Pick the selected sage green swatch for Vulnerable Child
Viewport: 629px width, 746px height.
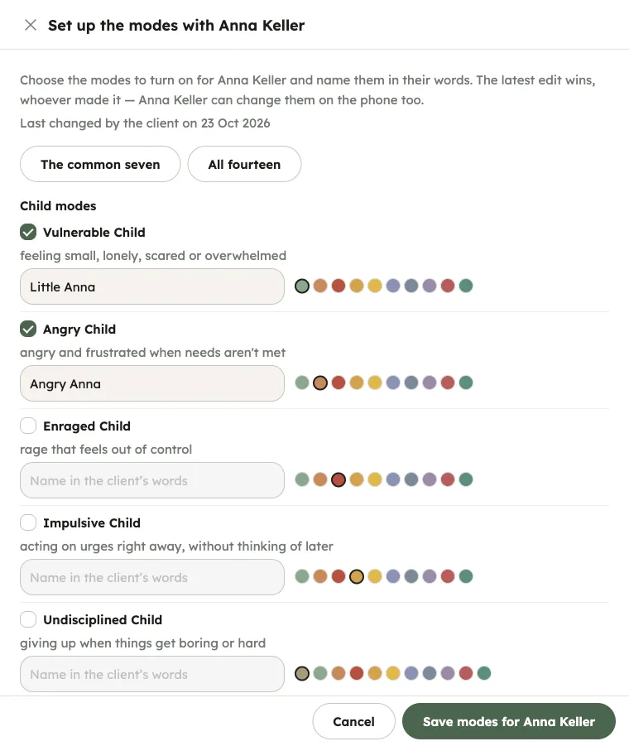[302, 286]
